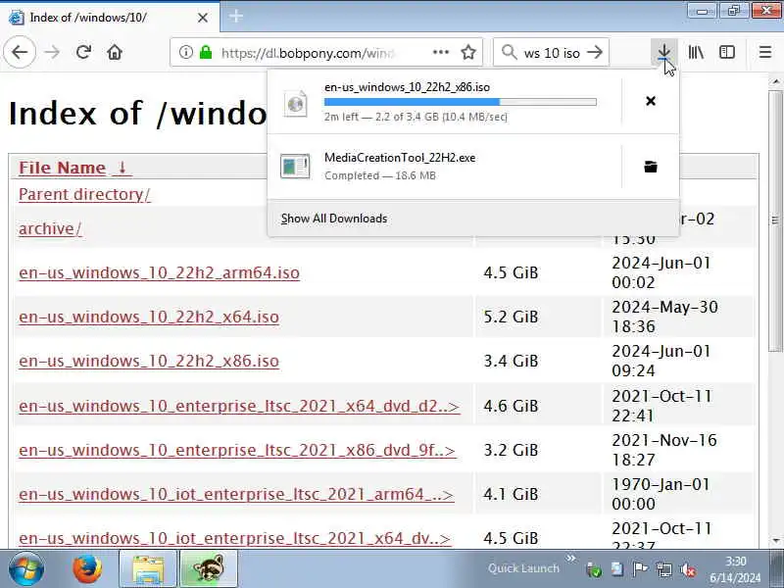Toggle the sidebar view
The image size is (784, 588).
[x=727, y=52]
